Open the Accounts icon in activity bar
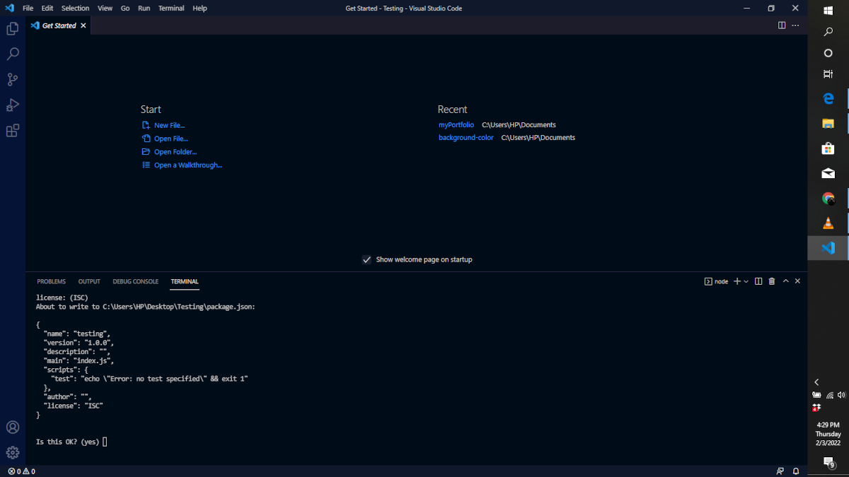The image size is (849, 477). (13, 427)
